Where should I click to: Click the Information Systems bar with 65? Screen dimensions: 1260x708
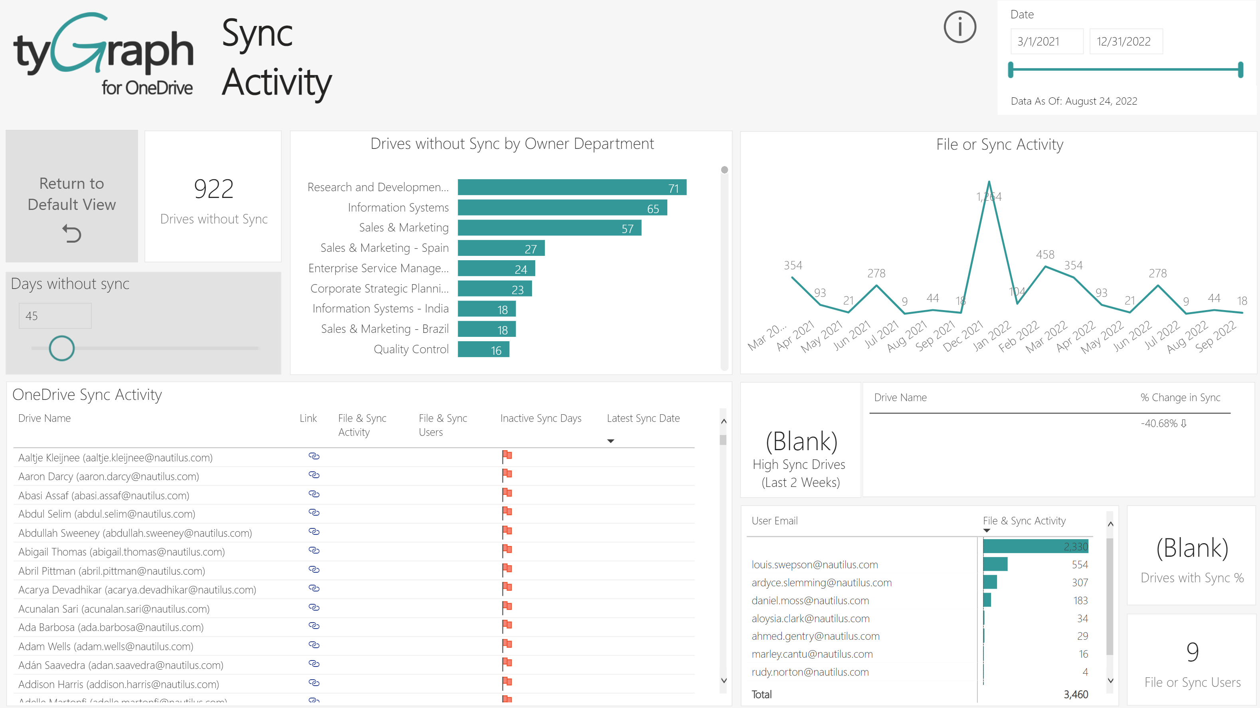point(562,208)
